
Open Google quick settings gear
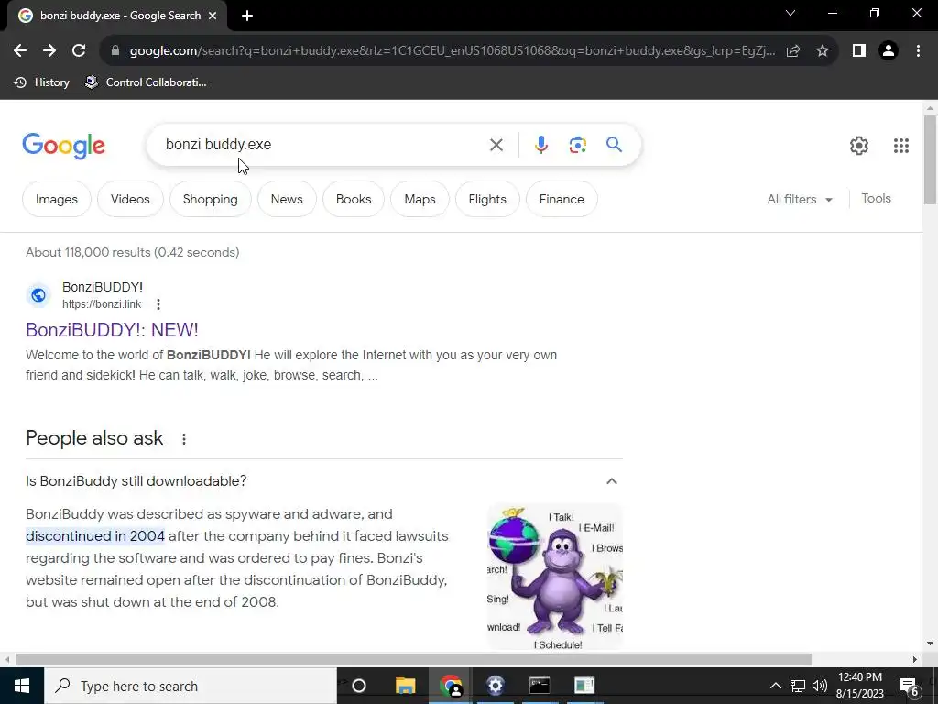click(x=859, y=146)
